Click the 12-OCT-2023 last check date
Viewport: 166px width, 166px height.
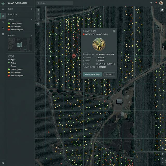coord(101,67)
